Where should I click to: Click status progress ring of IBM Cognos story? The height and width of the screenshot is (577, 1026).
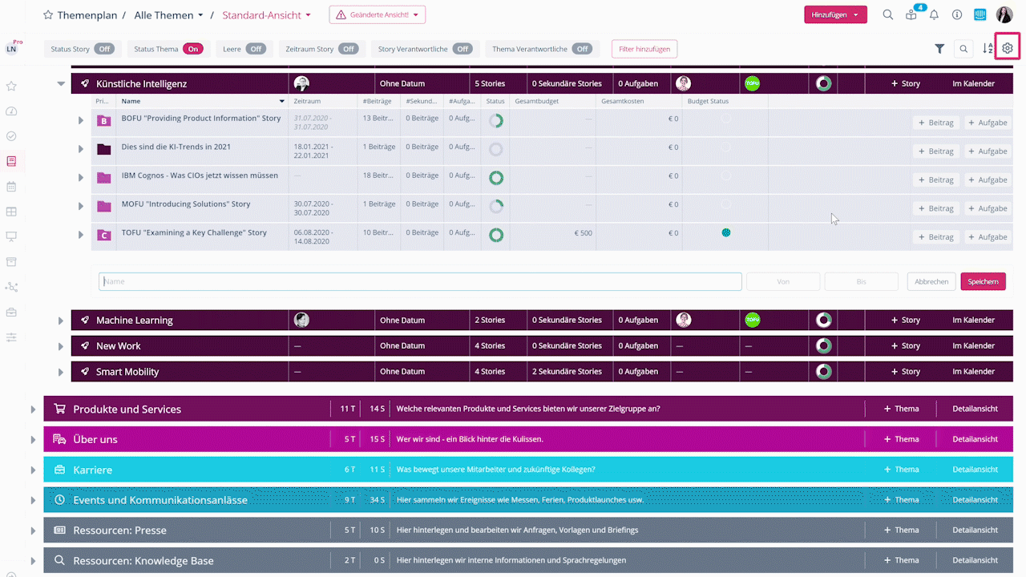(495, 177)
